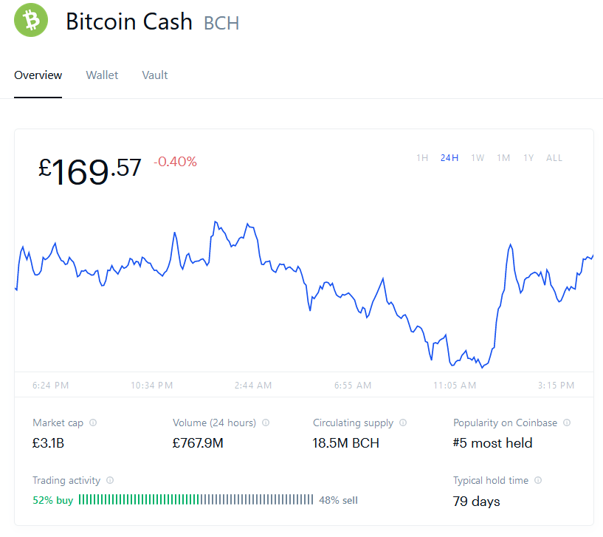The image size is (603, 537).
Task: Select the 24H chart range
Action: point(449,158)
